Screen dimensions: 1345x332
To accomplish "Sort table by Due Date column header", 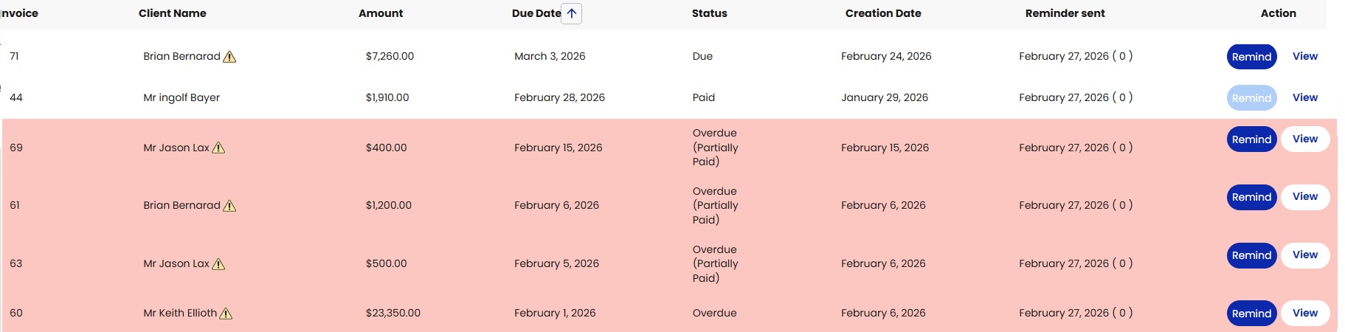I will (536, 13).
